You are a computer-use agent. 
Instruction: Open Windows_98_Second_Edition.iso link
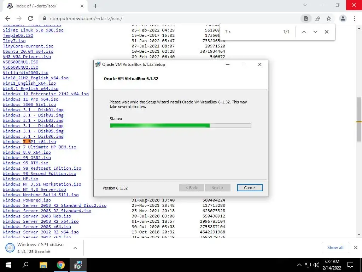tap(40, 174)
